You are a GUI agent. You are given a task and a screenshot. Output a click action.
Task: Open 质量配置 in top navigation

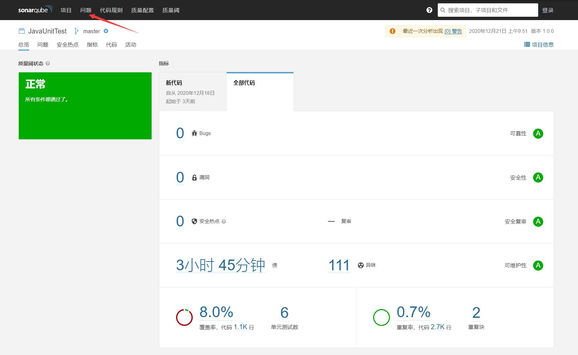[143, 10]
